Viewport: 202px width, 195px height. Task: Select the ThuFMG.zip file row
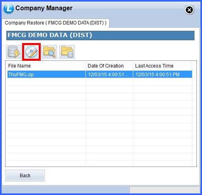pos(100,74)
